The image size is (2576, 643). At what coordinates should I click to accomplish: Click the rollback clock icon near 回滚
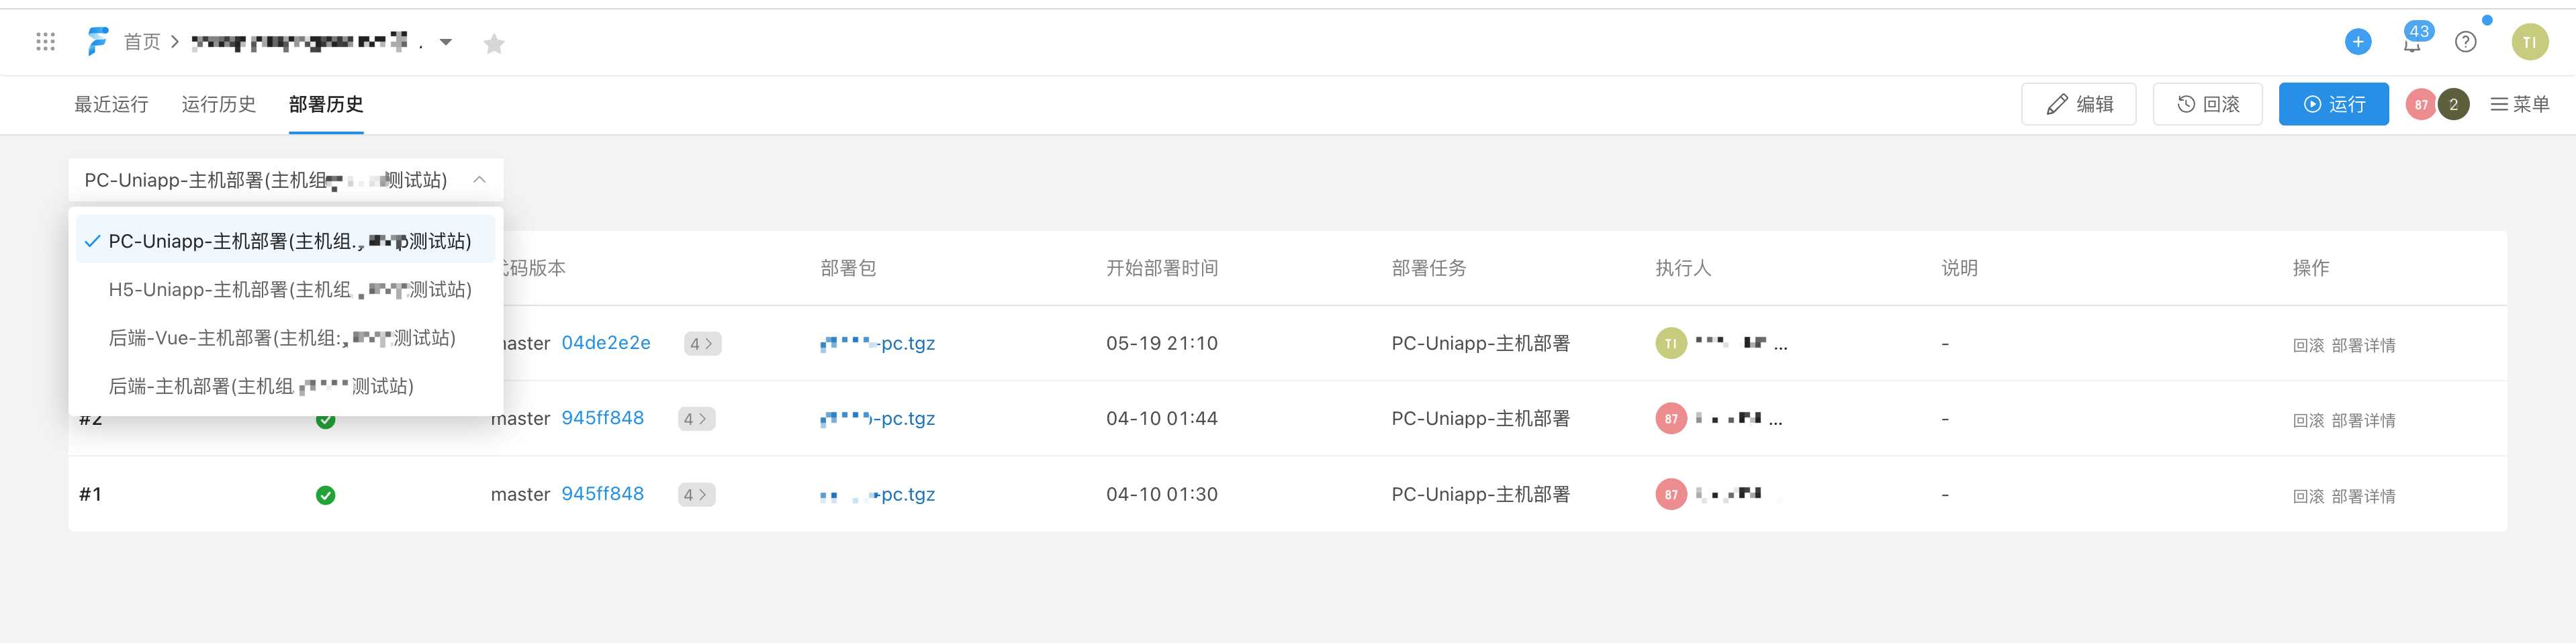coord(2185,103)
